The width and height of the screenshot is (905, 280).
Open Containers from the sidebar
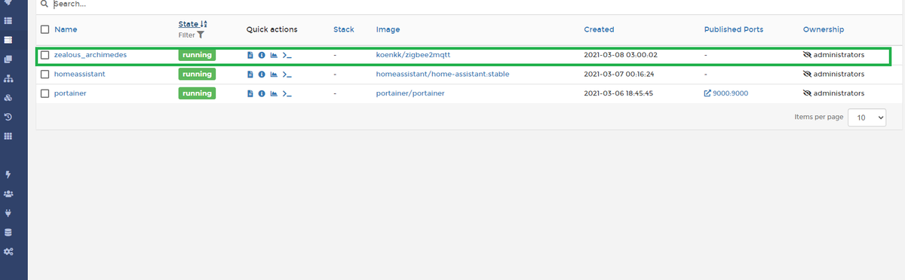tap(8, 40)
